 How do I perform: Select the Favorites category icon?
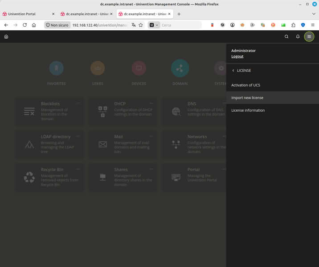tap(56, 68)
